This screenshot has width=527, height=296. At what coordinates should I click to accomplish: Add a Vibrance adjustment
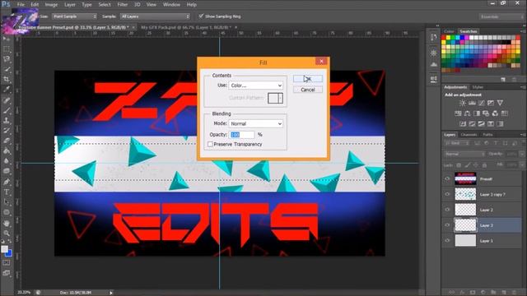click(500, 103)
